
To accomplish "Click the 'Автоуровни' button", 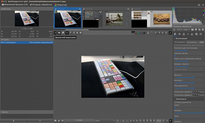I will point(180,42).
